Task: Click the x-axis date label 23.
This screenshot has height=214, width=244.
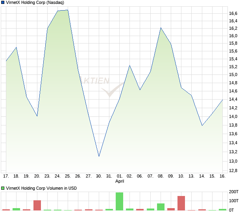Action: point(47,176)
